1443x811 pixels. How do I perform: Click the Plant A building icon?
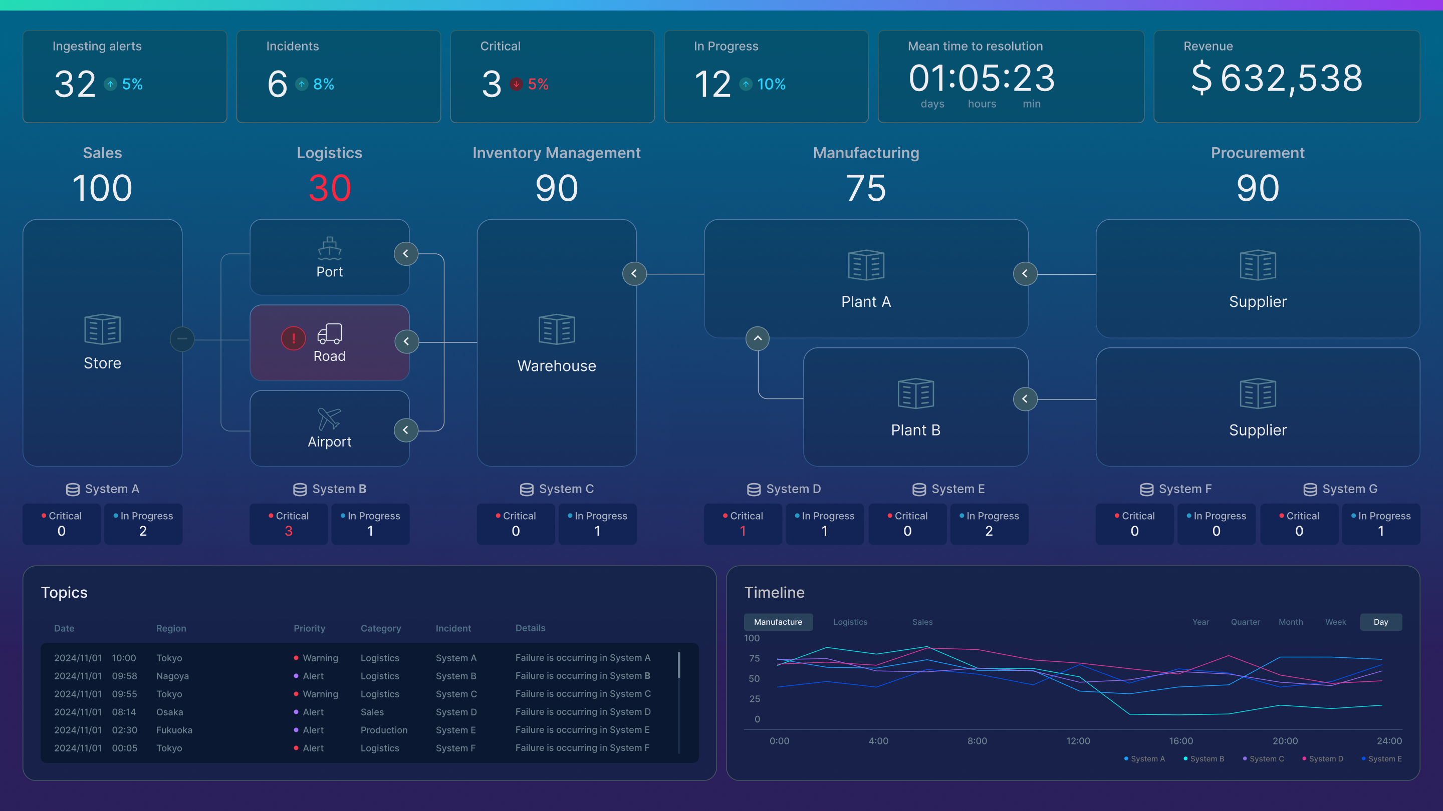[866, 265]
